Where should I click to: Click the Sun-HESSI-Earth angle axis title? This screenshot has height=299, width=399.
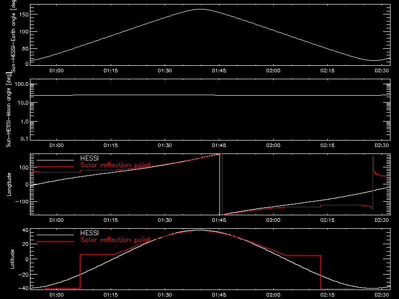(13, 36)
